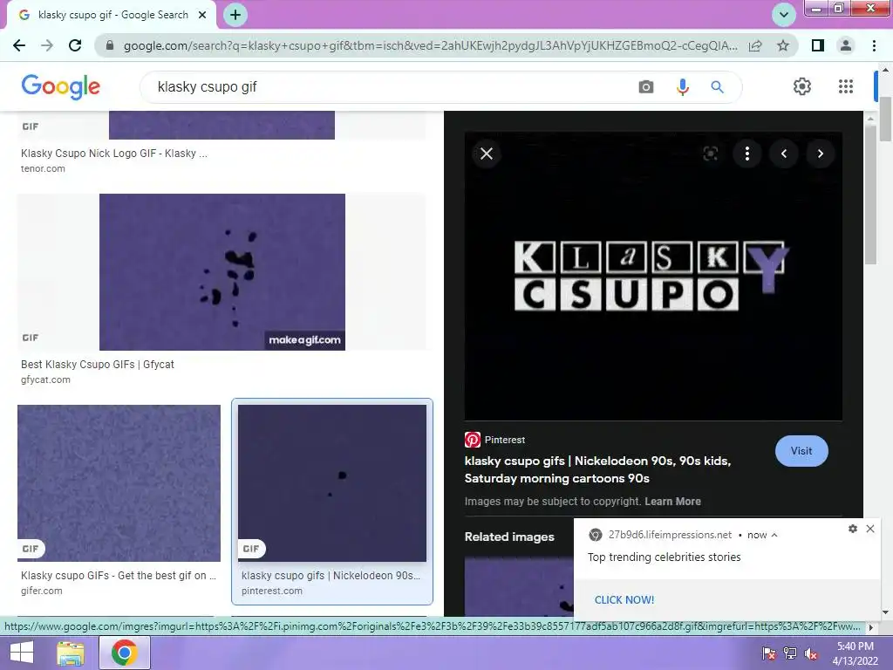Click the Chrome taskbar icon
Screen dimensions: 893x670
coord(125,653)
